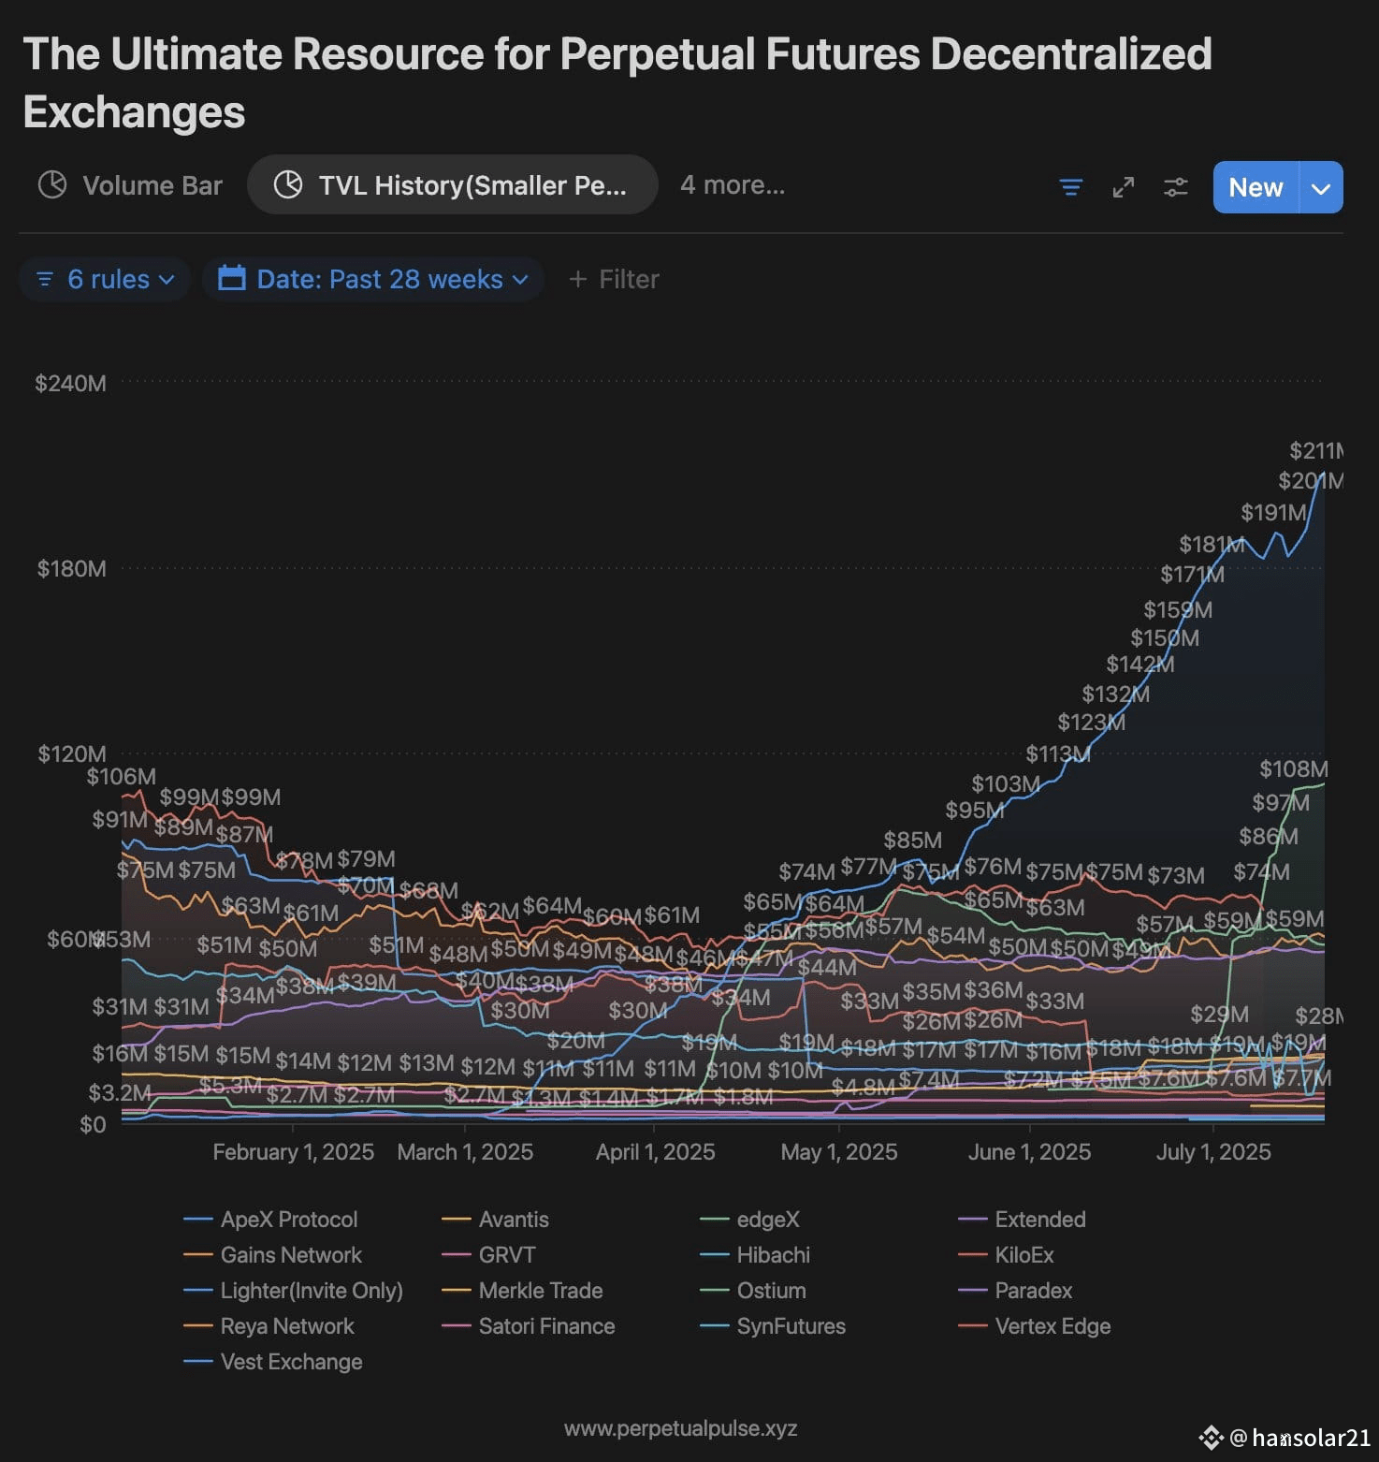Click the June 1, 2025 axis label
The image size is (1379, 1462).
click(1029, 1152)
